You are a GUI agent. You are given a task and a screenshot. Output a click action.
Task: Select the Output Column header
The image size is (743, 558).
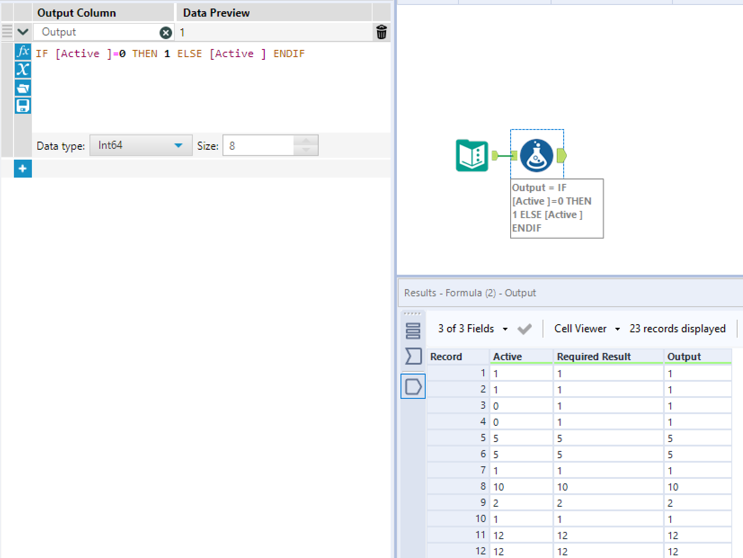76,12
